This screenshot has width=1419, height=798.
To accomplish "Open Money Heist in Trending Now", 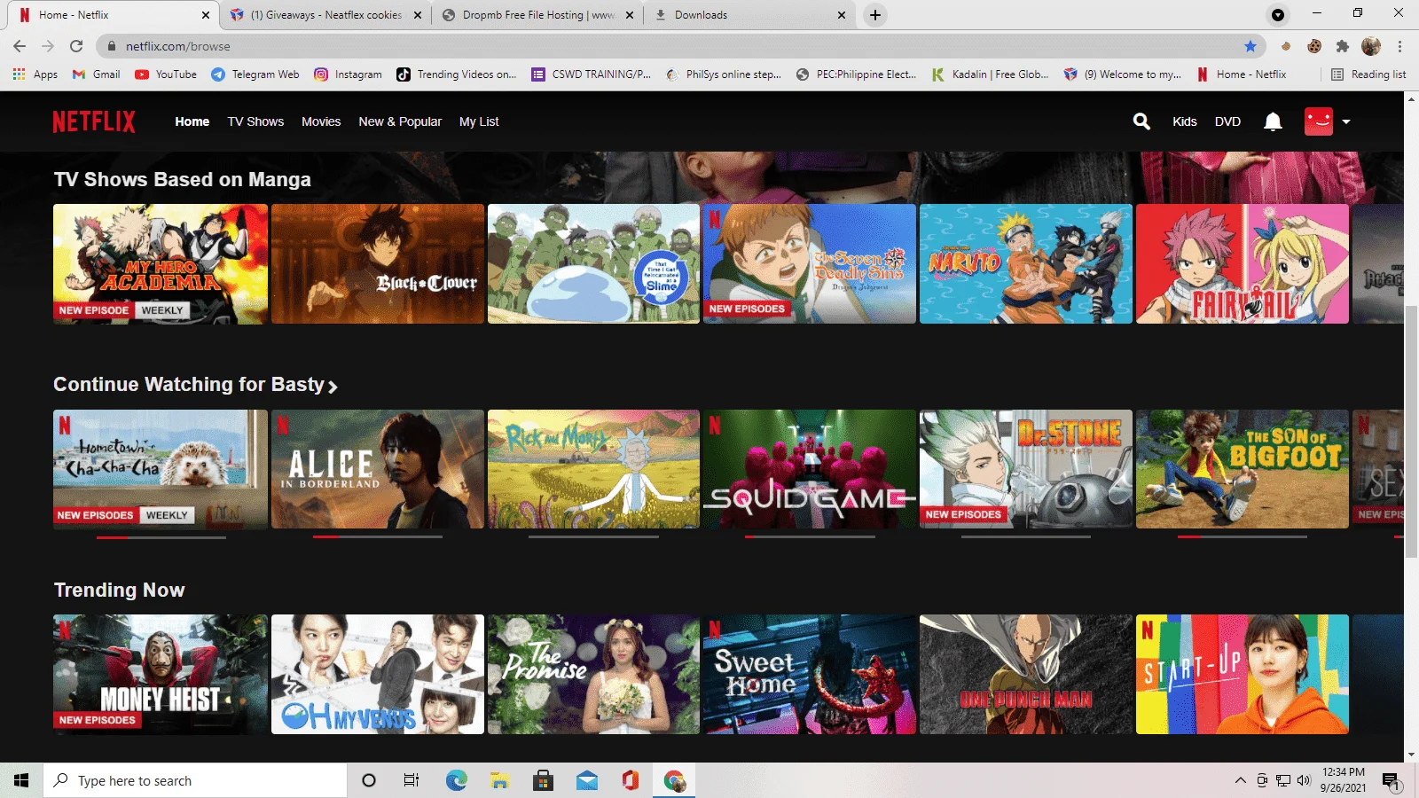I will click(x=161, y=675).
